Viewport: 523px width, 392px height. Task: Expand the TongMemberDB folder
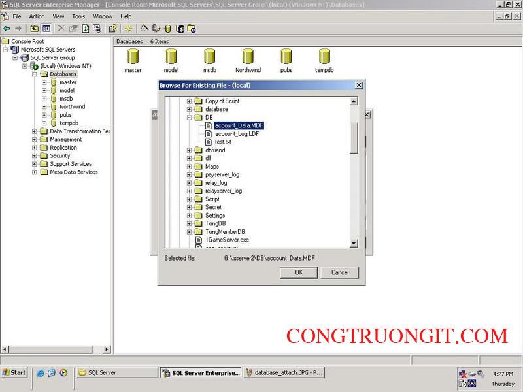coord(189,232)
